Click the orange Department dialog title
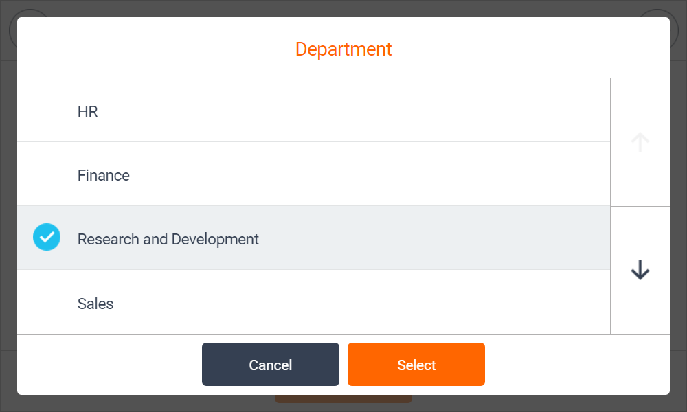This screenshot has width=687, height=412. pos(343,49)
